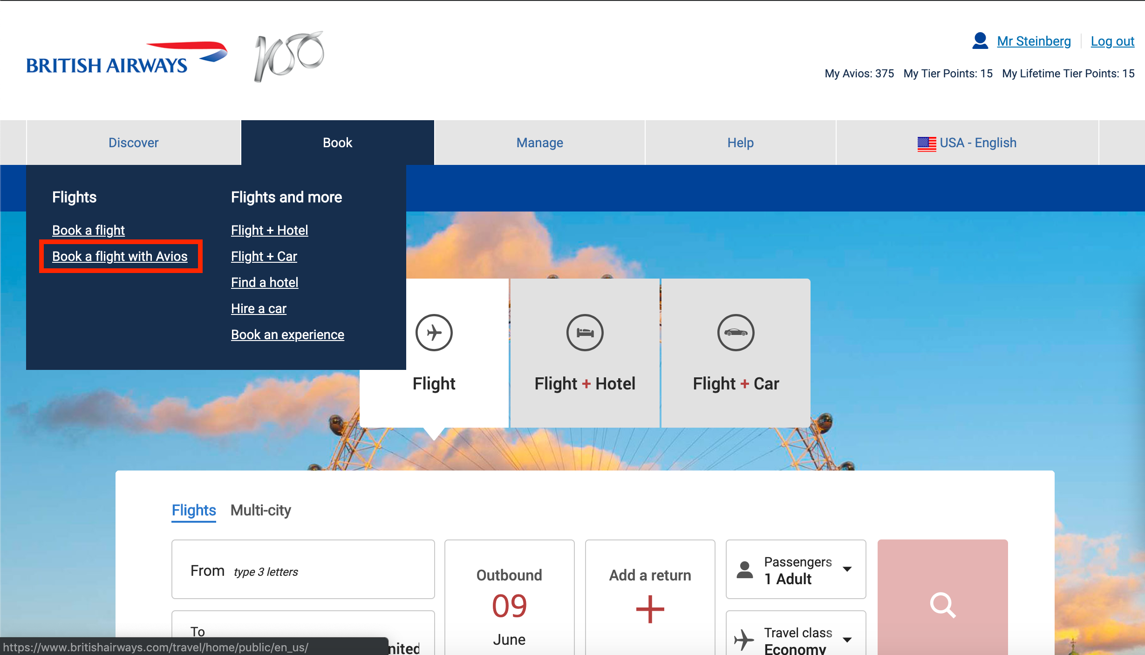
Task: Click Book a flight with Avios
Action: click(120, 256)
